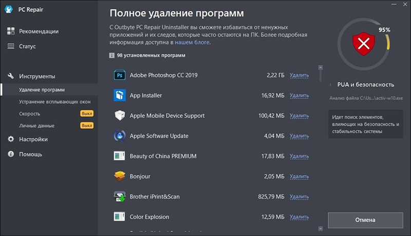
Task: Click Удалить for Bonjour
Action: tap(299, 176)
